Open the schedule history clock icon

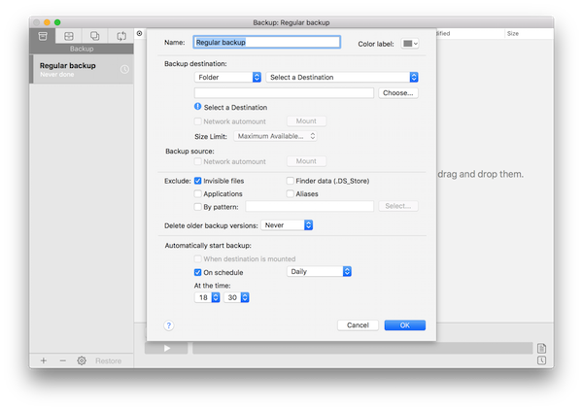tap(541, 360)
